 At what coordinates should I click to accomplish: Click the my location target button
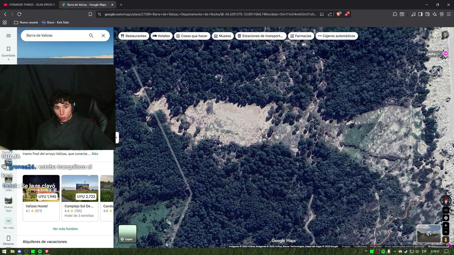coord(446,218)
